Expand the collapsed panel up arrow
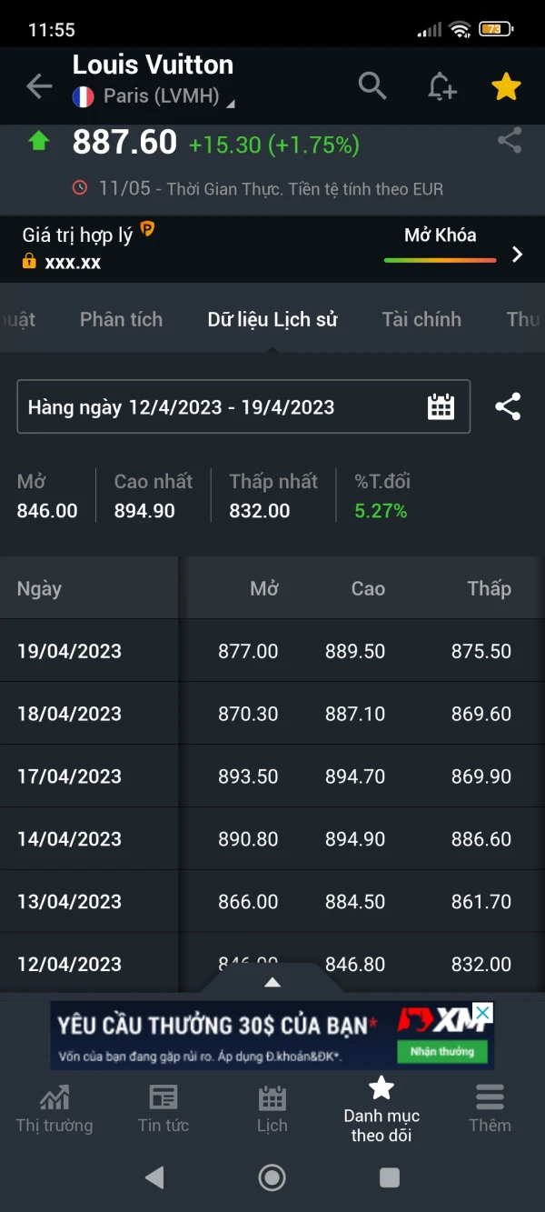 coord(272,982)
